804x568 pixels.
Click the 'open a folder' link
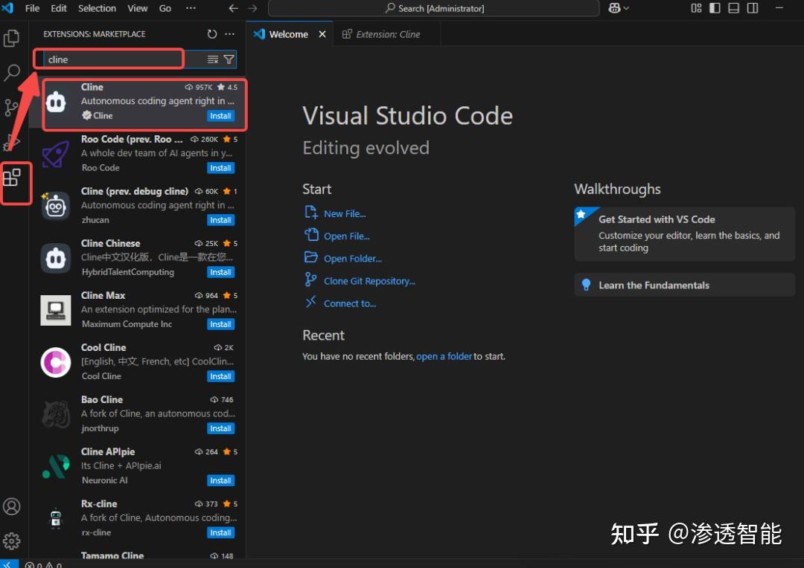click(444, 356)
